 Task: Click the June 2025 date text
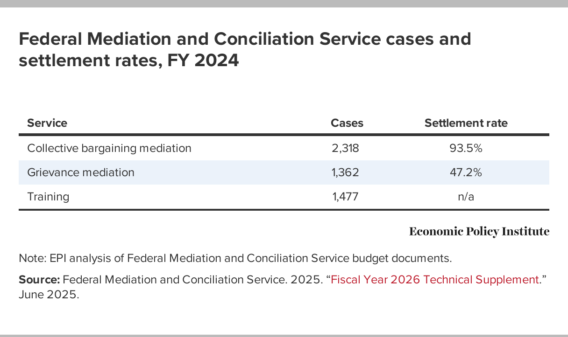(x=49, y=295)
